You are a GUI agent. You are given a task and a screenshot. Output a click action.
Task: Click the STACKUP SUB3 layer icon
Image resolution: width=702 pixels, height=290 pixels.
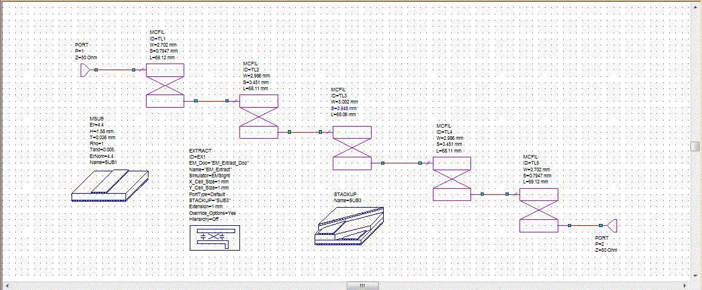(350, 225)
